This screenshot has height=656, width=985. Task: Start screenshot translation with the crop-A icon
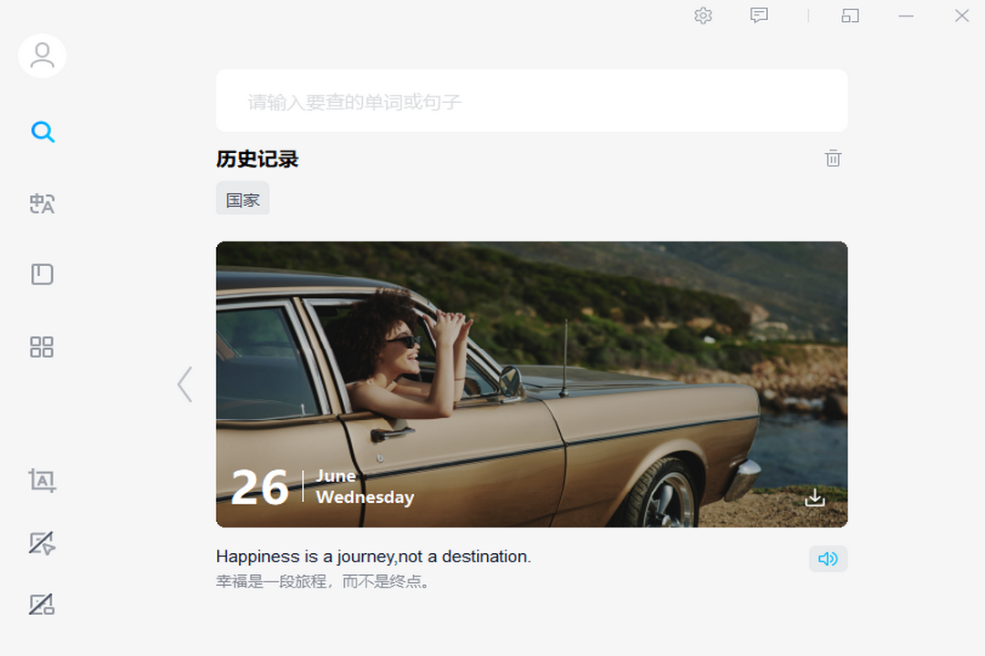click(x=42, y=481)
